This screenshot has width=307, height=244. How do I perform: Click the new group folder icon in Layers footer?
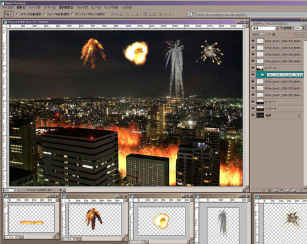click(x=288, y=191)
